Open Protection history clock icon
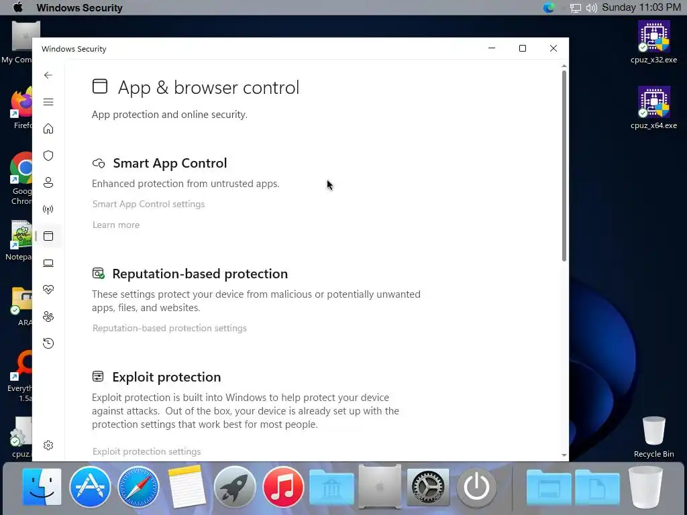 tap(48, 343)
